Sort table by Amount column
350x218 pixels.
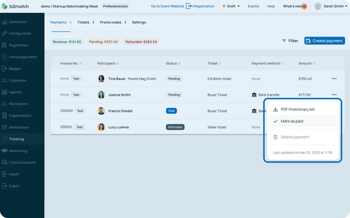coord(307,63)
